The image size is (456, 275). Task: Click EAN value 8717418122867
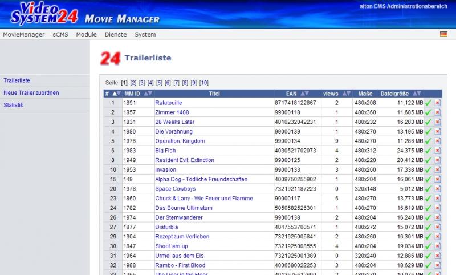pos(295,103)
